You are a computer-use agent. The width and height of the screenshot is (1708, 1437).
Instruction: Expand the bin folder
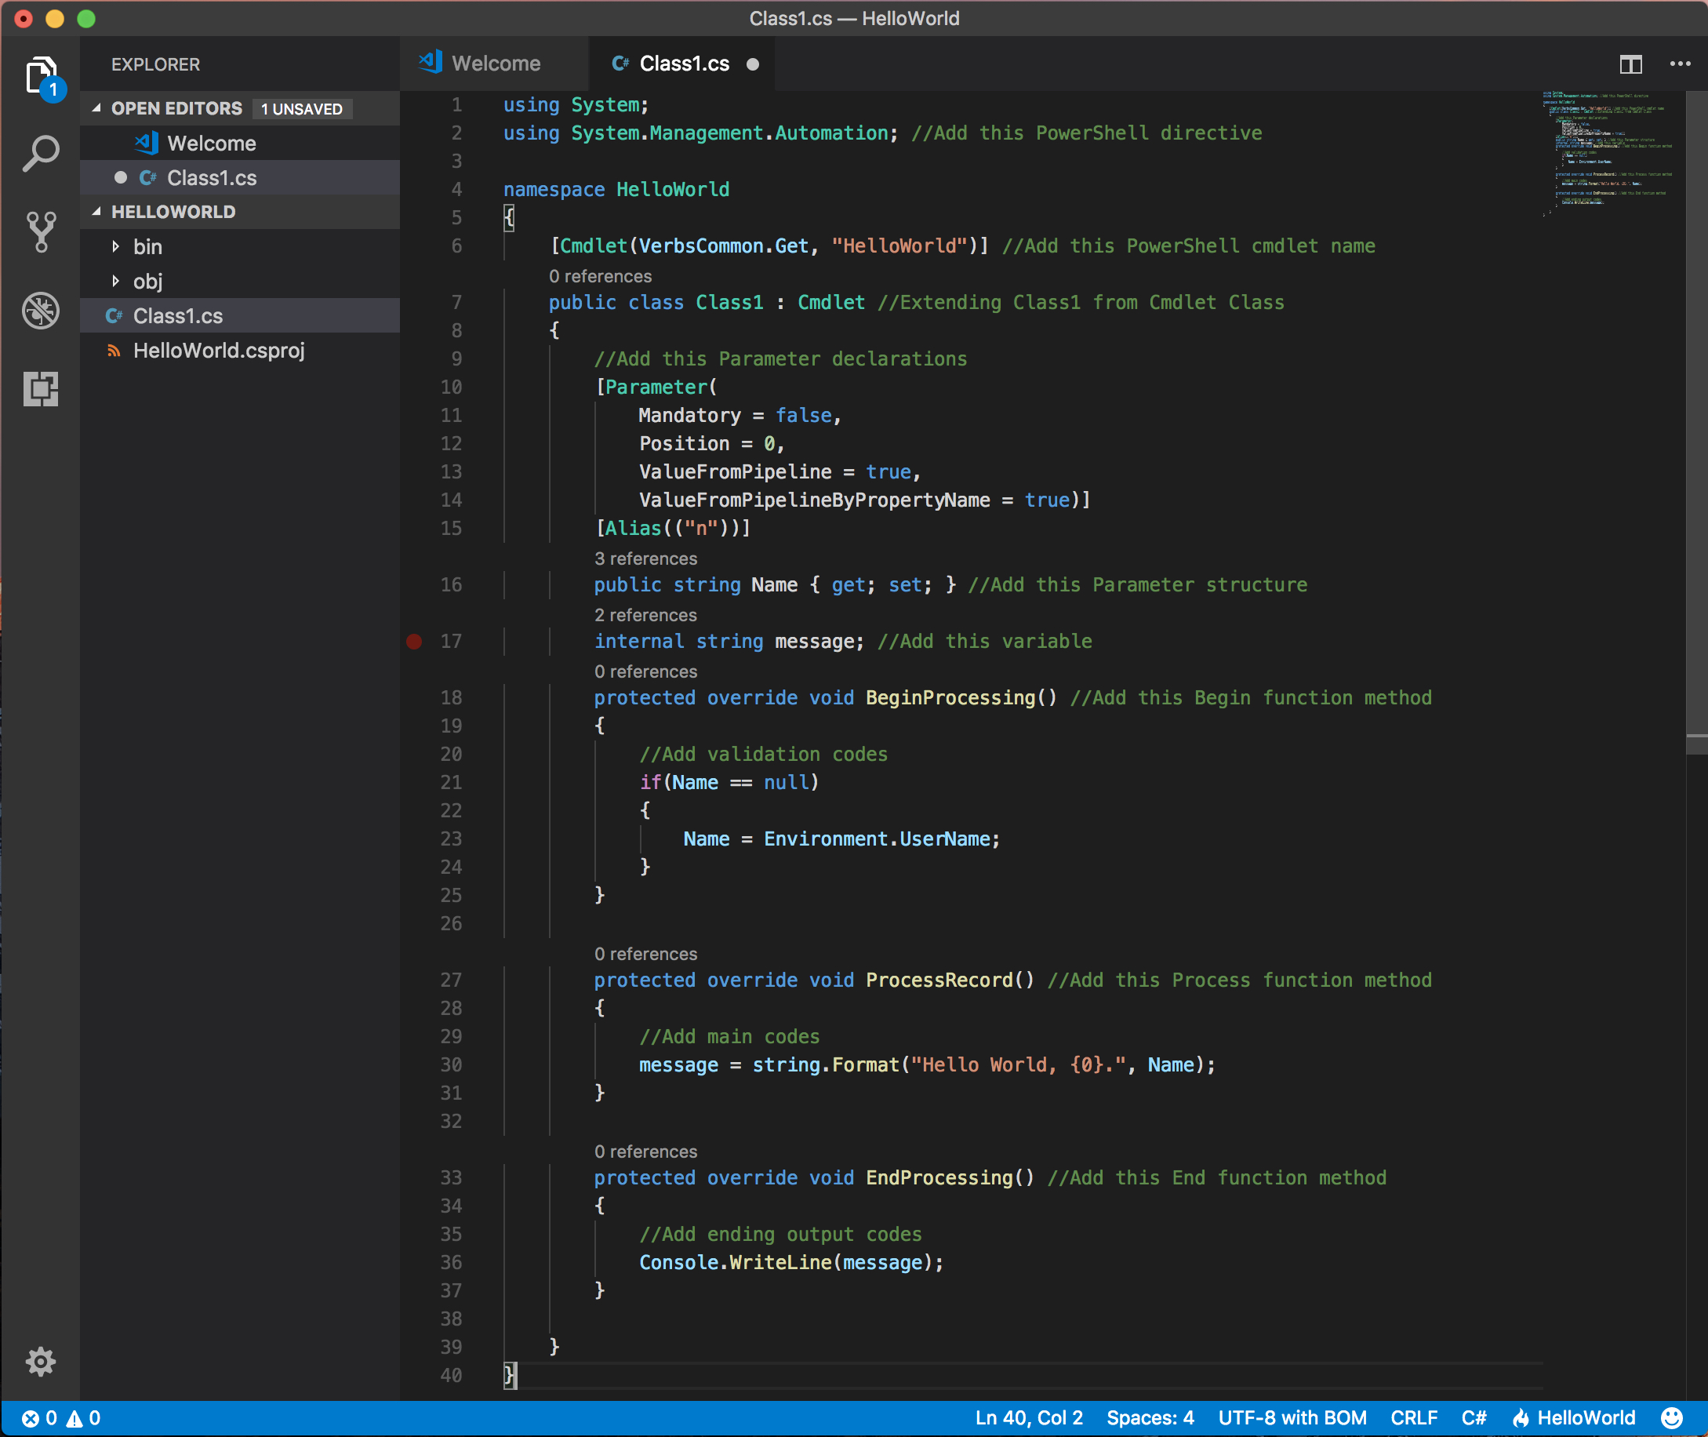point(147,247)
